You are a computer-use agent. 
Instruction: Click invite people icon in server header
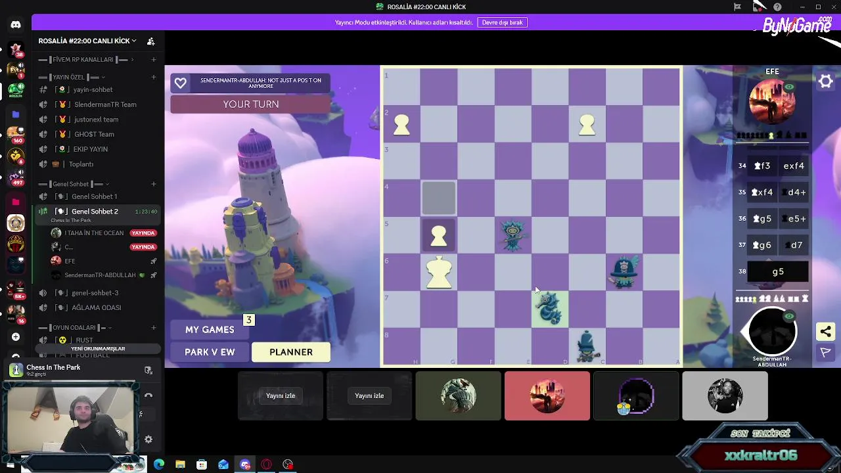(150, 41)
